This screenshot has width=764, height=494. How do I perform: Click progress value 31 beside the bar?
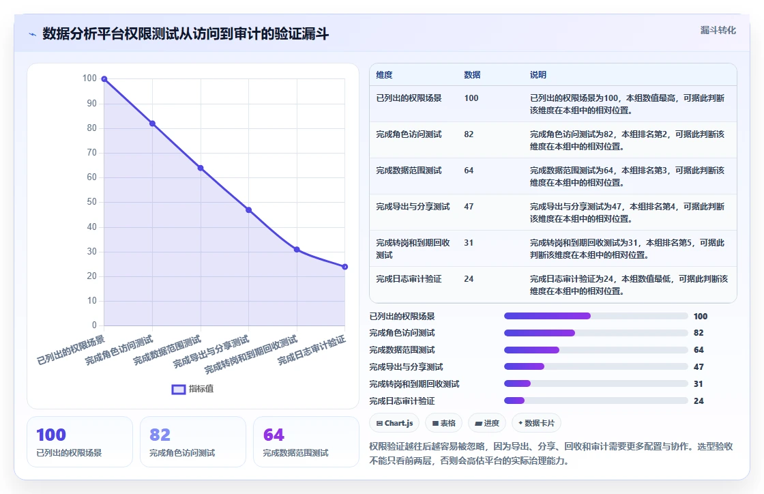(x=699, y=384)
